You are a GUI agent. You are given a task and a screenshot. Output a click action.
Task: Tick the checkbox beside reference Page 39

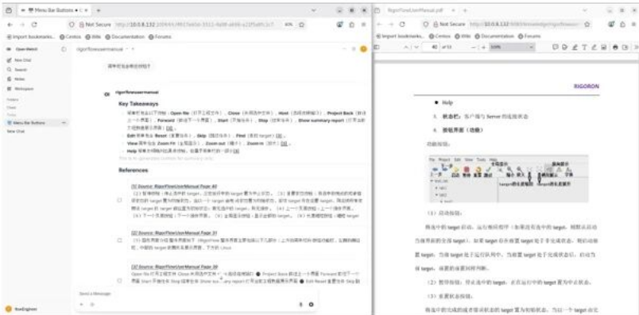point(119,280)
